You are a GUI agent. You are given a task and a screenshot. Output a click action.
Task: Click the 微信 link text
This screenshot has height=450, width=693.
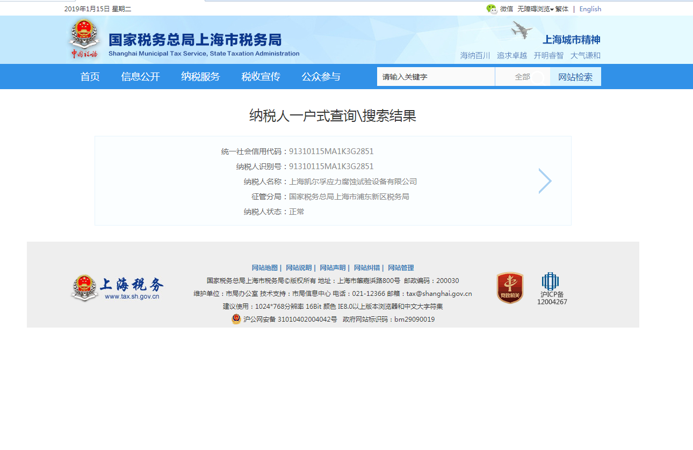(507, 9)
